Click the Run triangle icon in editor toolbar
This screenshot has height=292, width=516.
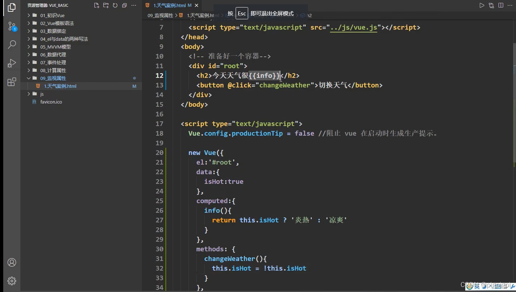pyautogui.click(x=482, y=5)
